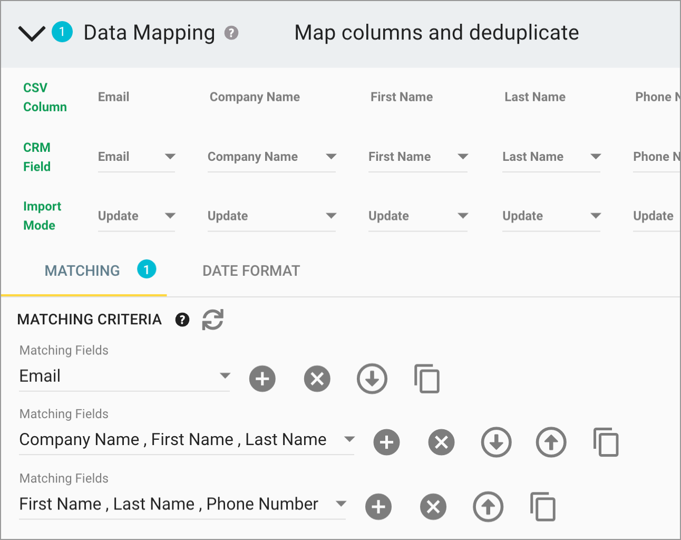Collapse the Data Mapping section
The image size is (681, 540).
pyautogui.click(x=31, y=33)
